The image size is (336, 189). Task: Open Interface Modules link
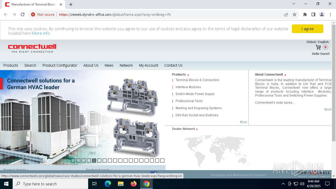point(188,87)
